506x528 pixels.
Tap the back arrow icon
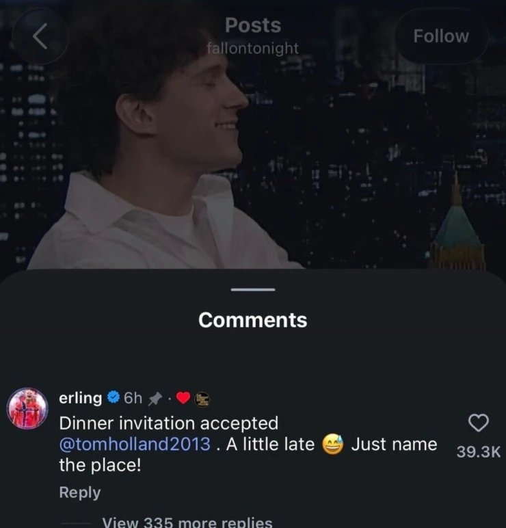pos(40,36)
